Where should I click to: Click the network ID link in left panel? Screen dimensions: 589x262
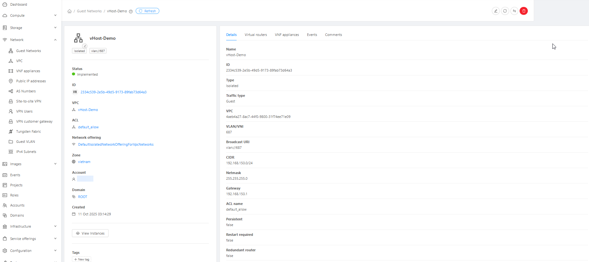[x=114, y=92]
